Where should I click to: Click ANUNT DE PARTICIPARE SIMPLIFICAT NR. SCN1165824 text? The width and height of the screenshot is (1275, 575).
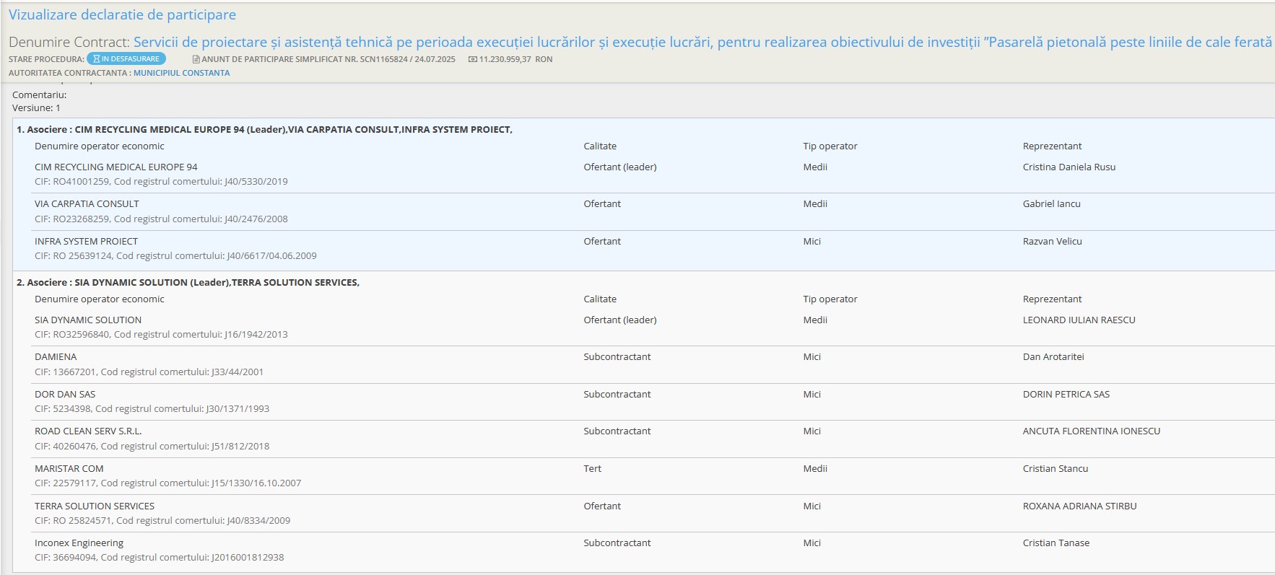[x=328, y=59]
